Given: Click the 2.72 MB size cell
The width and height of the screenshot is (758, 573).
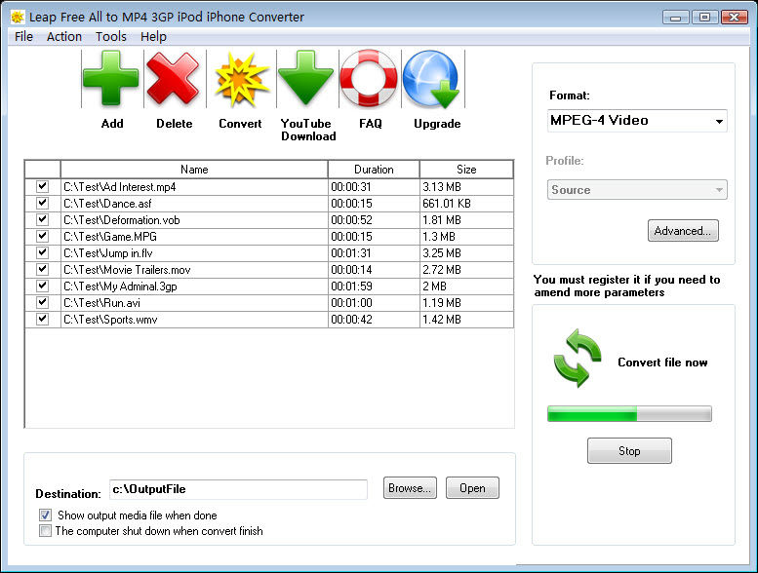Looking at the screenshot, I should point(466,269).
